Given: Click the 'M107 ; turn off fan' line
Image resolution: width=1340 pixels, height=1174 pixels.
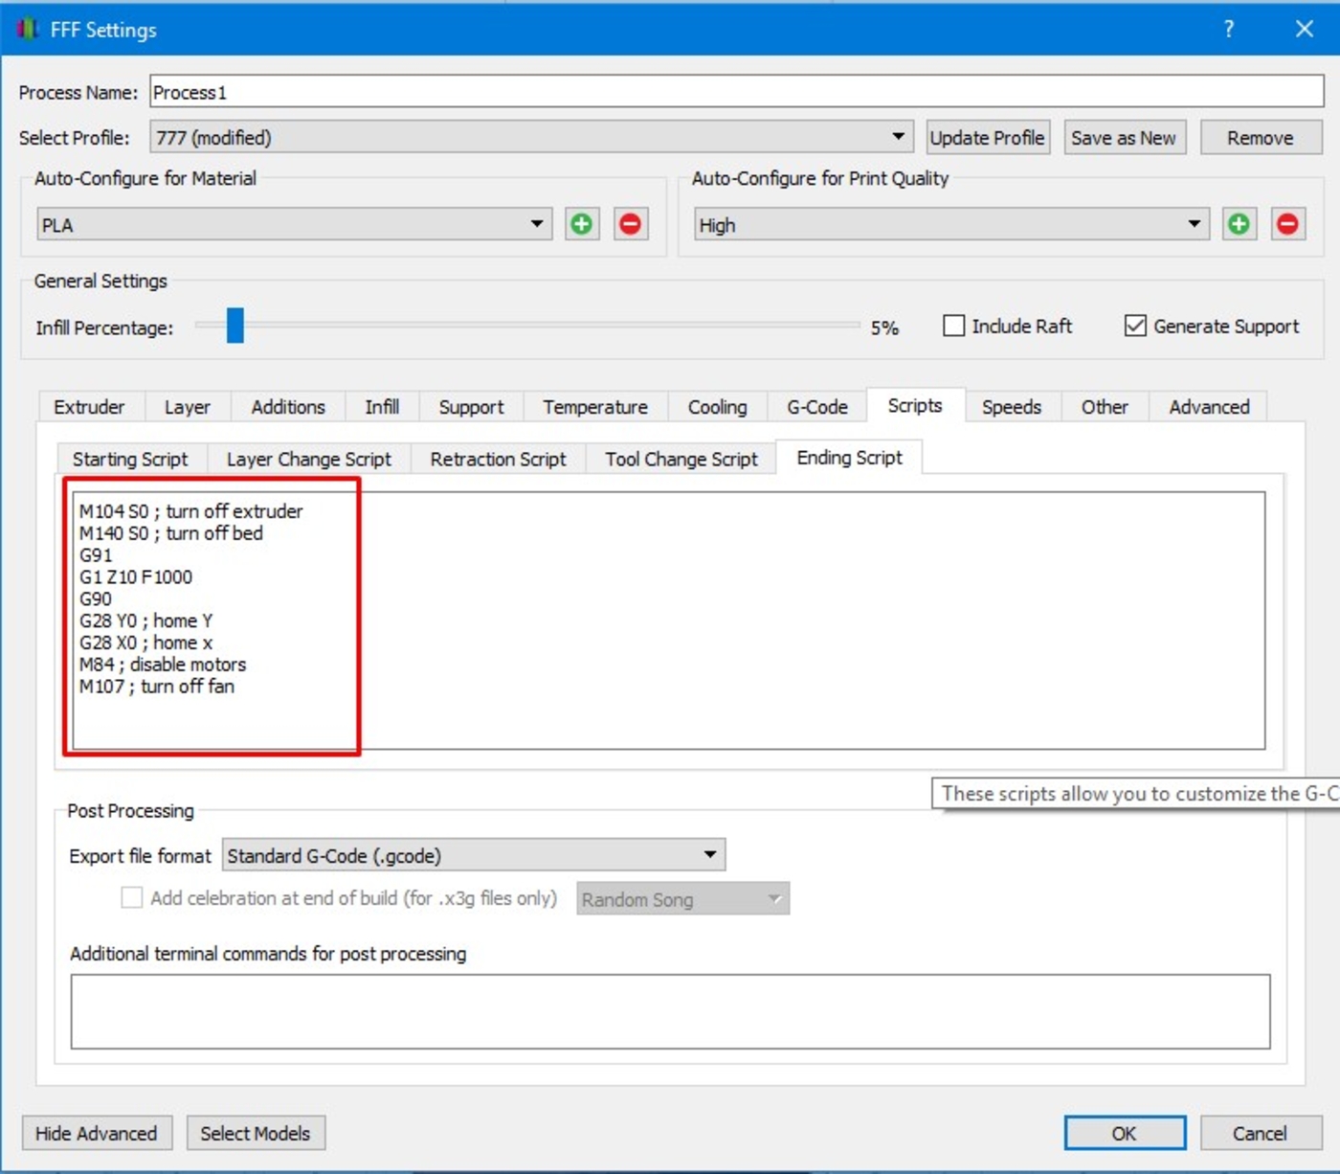Looking at the screenshot, I should point(156,687).
